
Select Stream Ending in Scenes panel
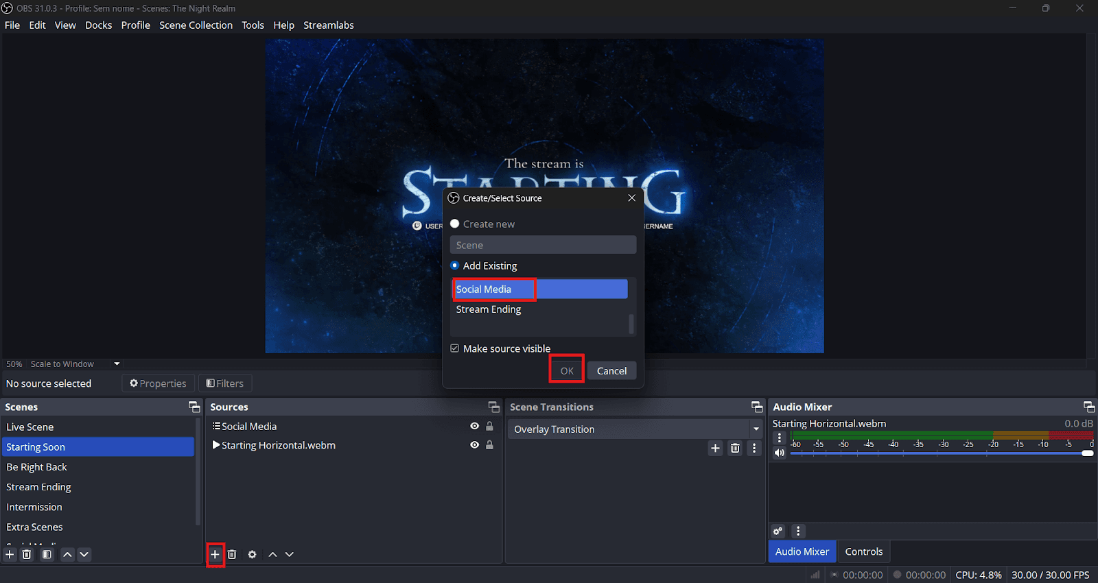[99, 487]
